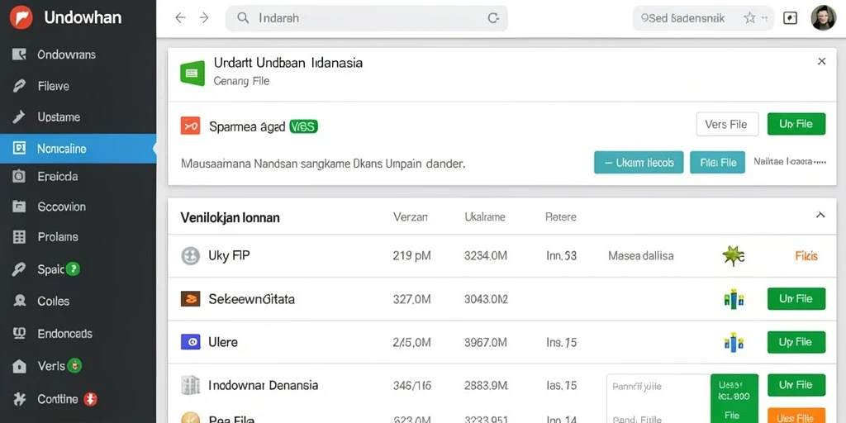Click the bars icon in Sekeewn Gitata row

[x=734, y=299]
